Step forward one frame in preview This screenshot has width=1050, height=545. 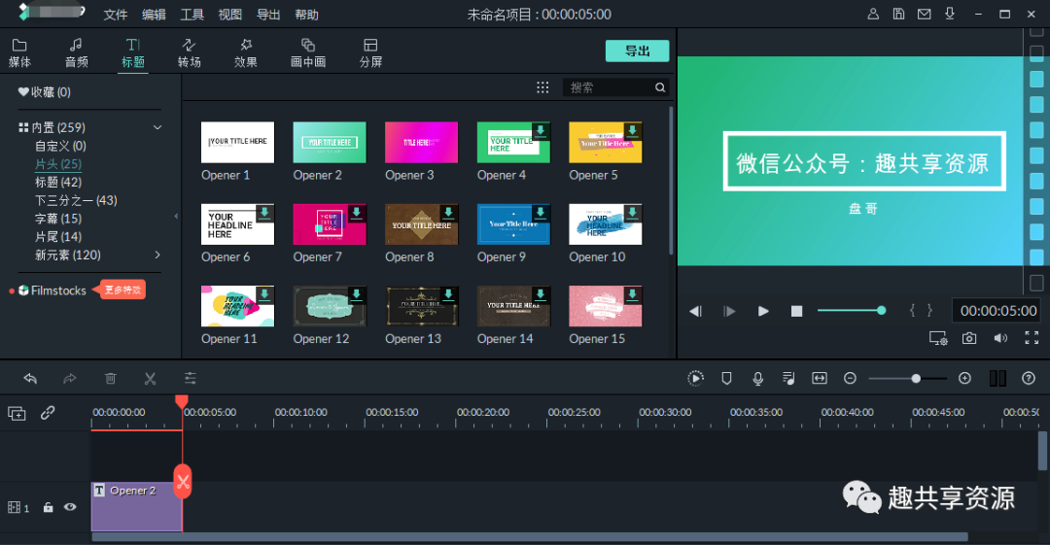(x=728, y=311)
